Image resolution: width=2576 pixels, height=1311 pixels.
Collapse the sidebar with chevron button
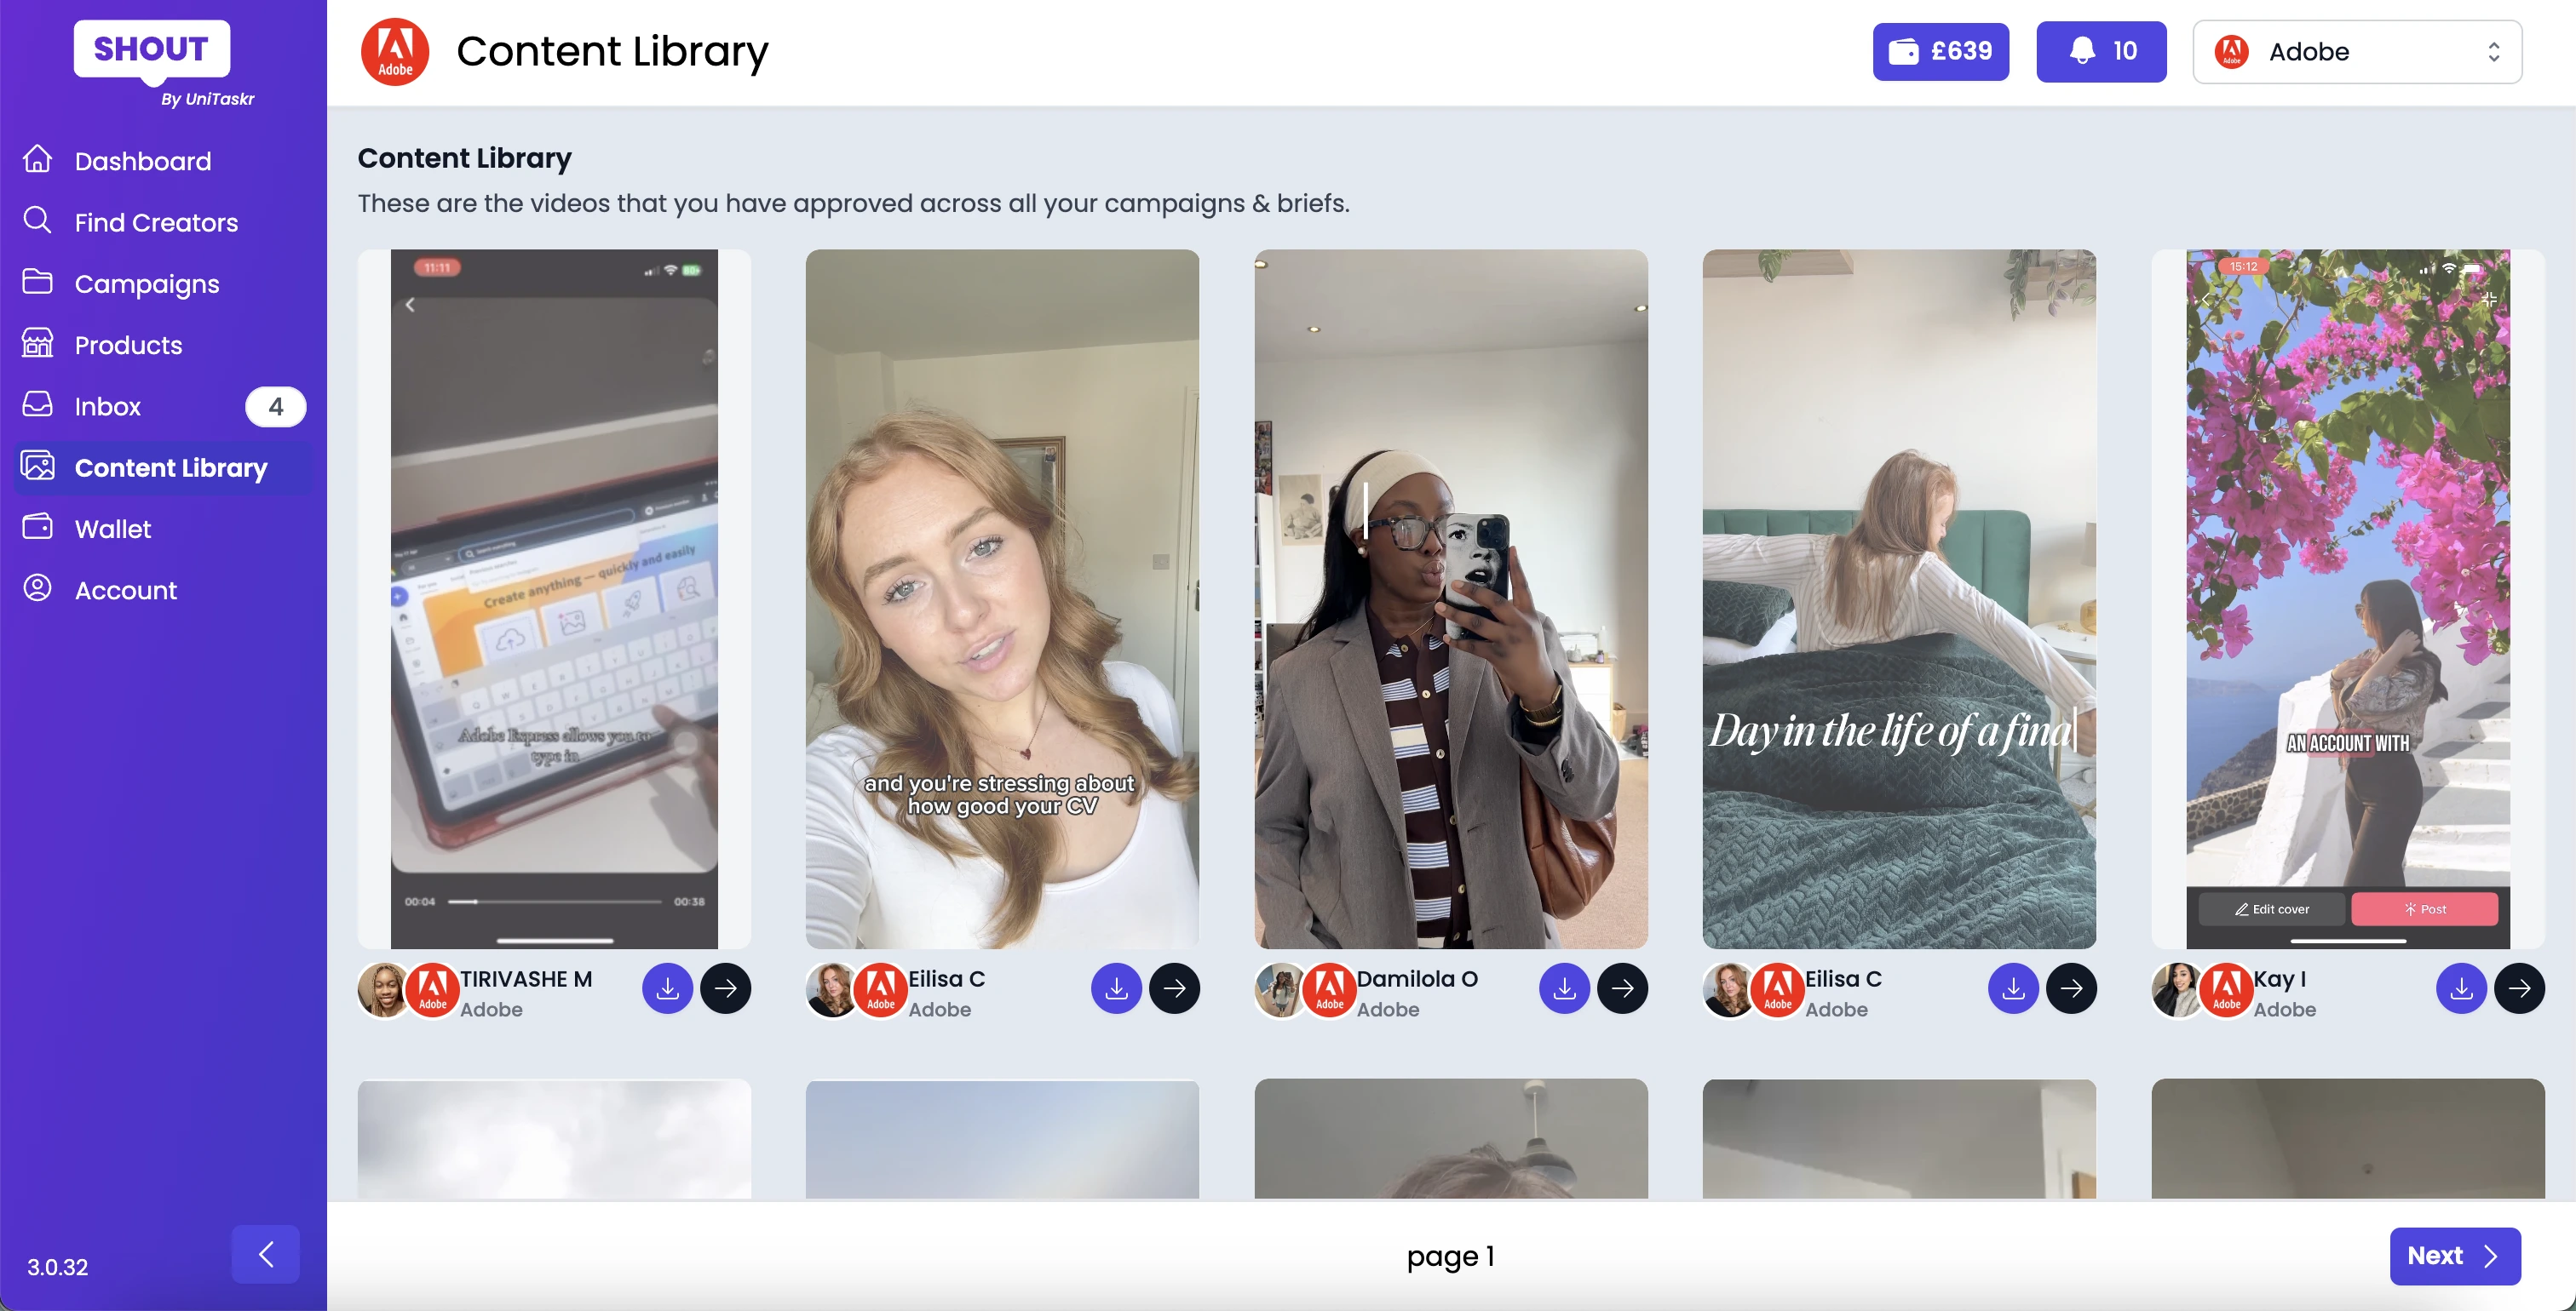(x=265, y=1254)
